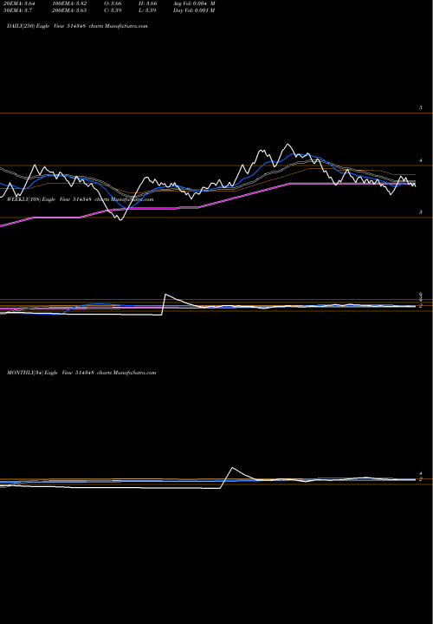Click the 200EMA: 3.65 reading
This screenshot has height=624, width=433.
[69, 10]
